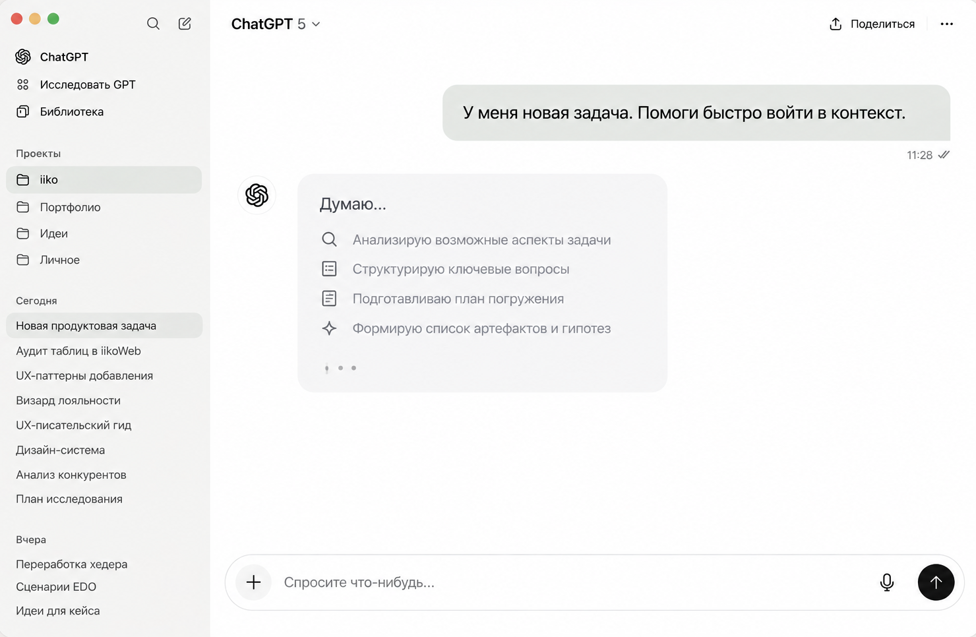This screenshot has width=976, height=637.
Task: Select the iiko project
Action: 104,179
